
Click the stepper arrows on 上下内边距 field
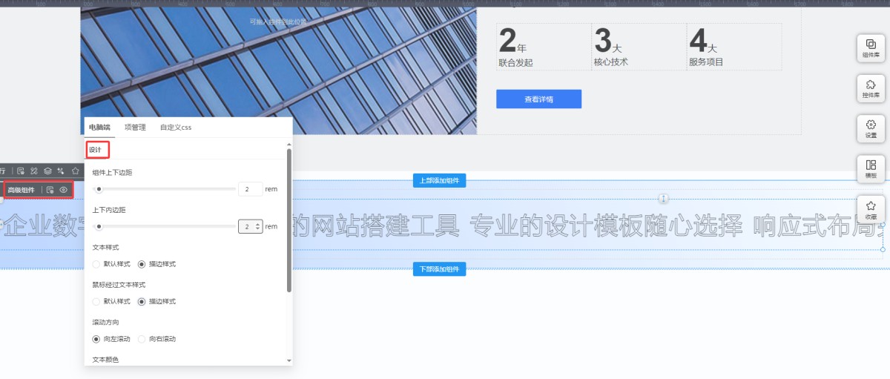pyautogui.click(x=257, y=226)
